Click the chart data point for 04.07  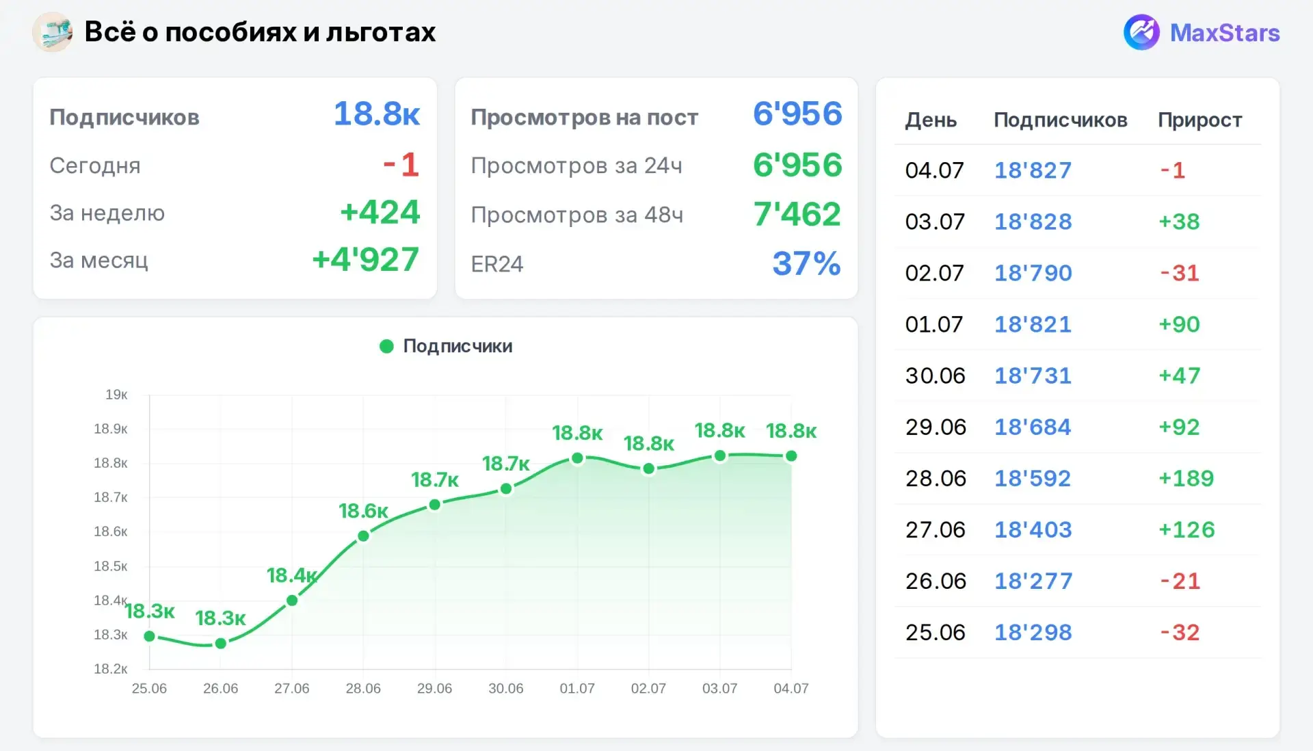pos(791,456)
